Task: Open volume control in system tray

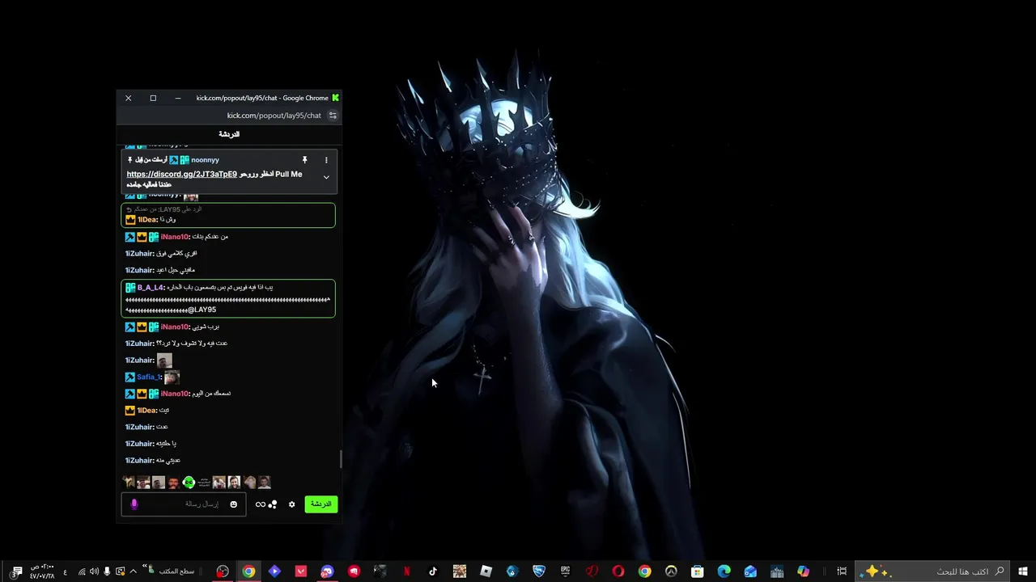Action: (94, 571)
